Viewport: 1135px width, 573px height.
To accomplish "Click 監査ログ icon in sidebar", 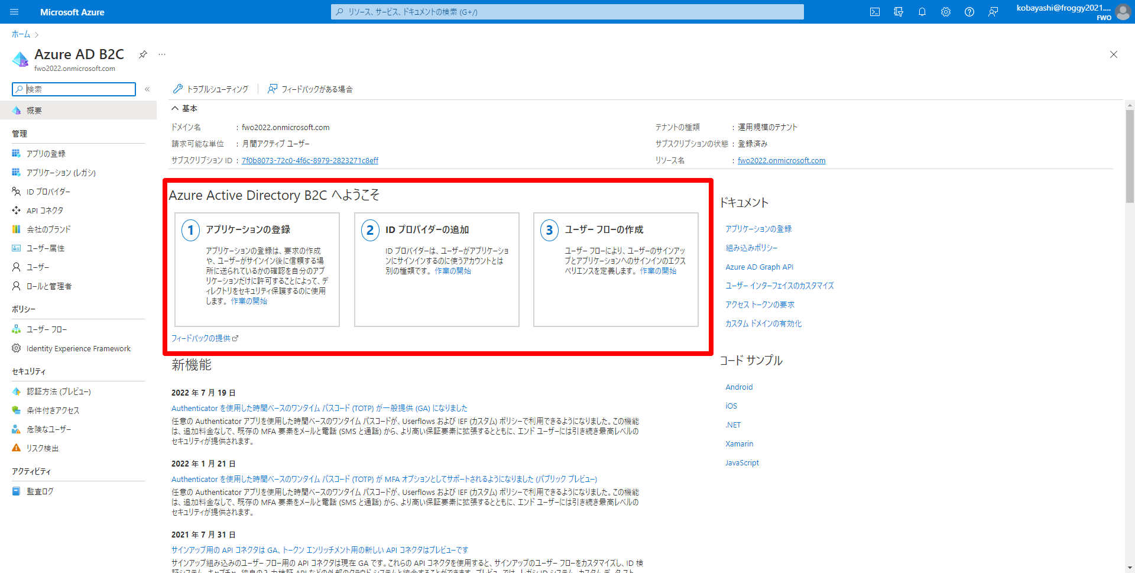I will tap(17, 491).
